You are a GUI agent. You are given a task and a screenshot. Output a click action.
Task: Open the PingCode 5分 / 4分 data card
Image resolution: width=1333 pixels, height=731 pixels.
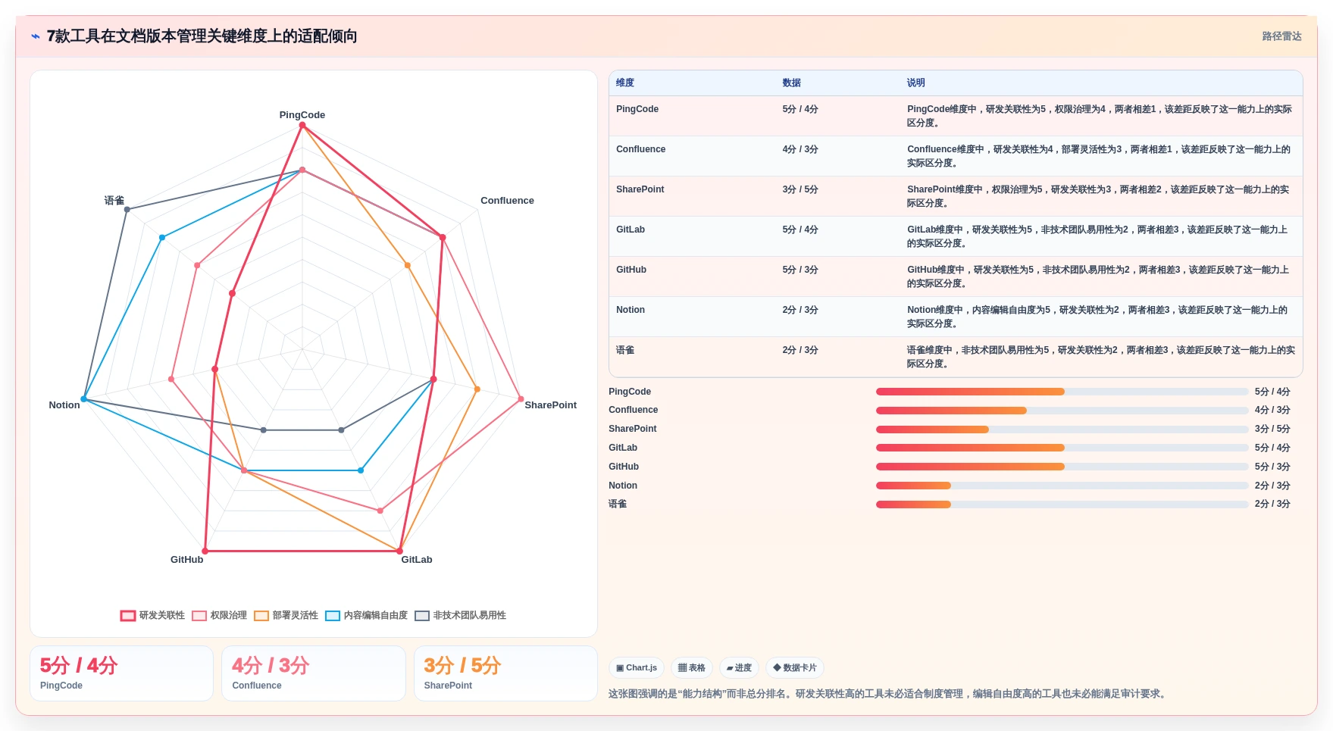(121, 673)
